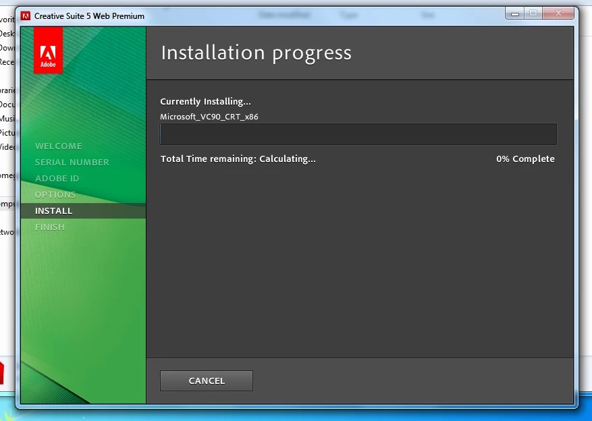Click the 0% Complete label
Screen dimensions: 592x421
(x=525, y=159)
